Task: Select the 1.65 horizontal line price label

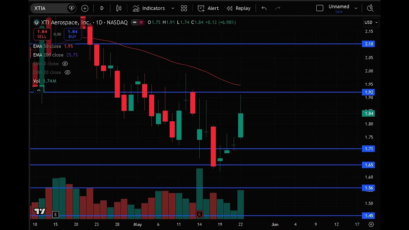Action: click(369, 165)
